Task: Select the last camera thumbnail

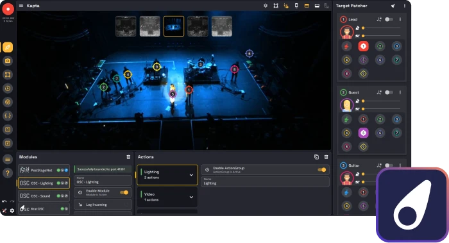Action: tap(222, 26)
